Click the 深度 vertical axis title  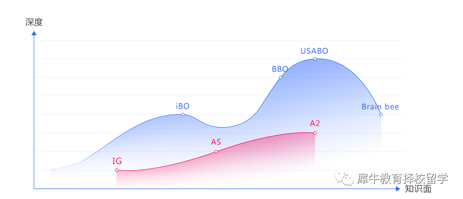click(34, 22)
